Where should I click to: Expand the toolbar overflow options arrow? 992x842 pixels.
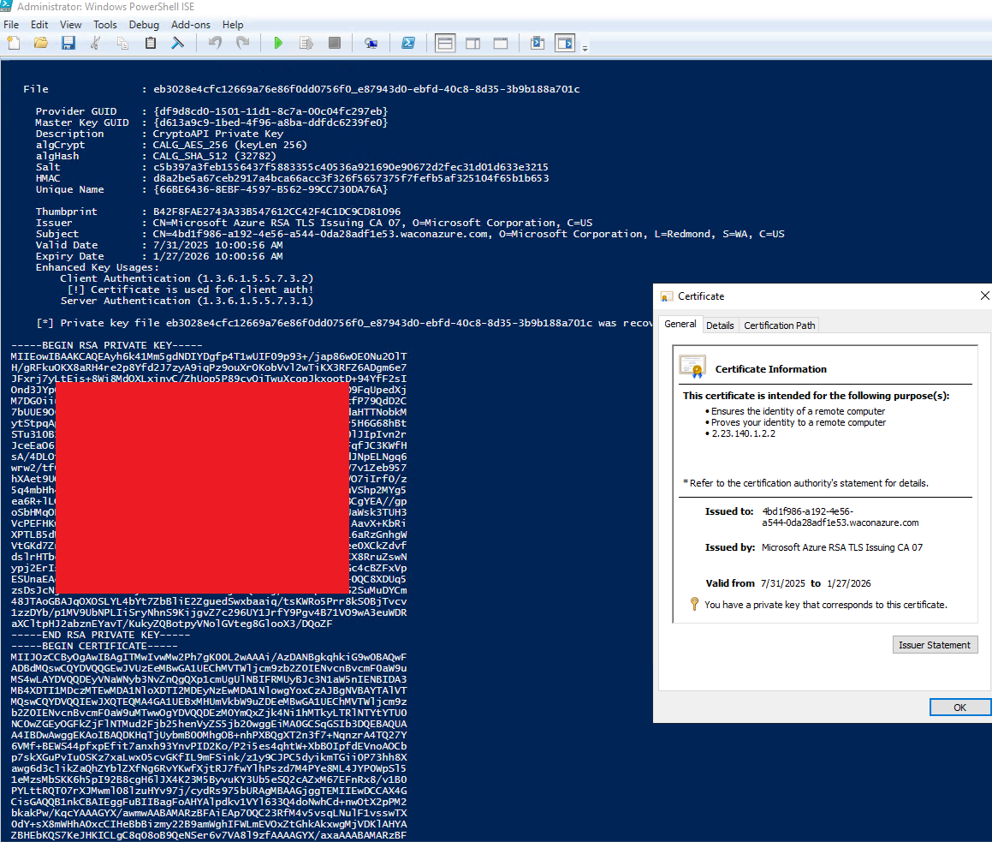(585, 47)
